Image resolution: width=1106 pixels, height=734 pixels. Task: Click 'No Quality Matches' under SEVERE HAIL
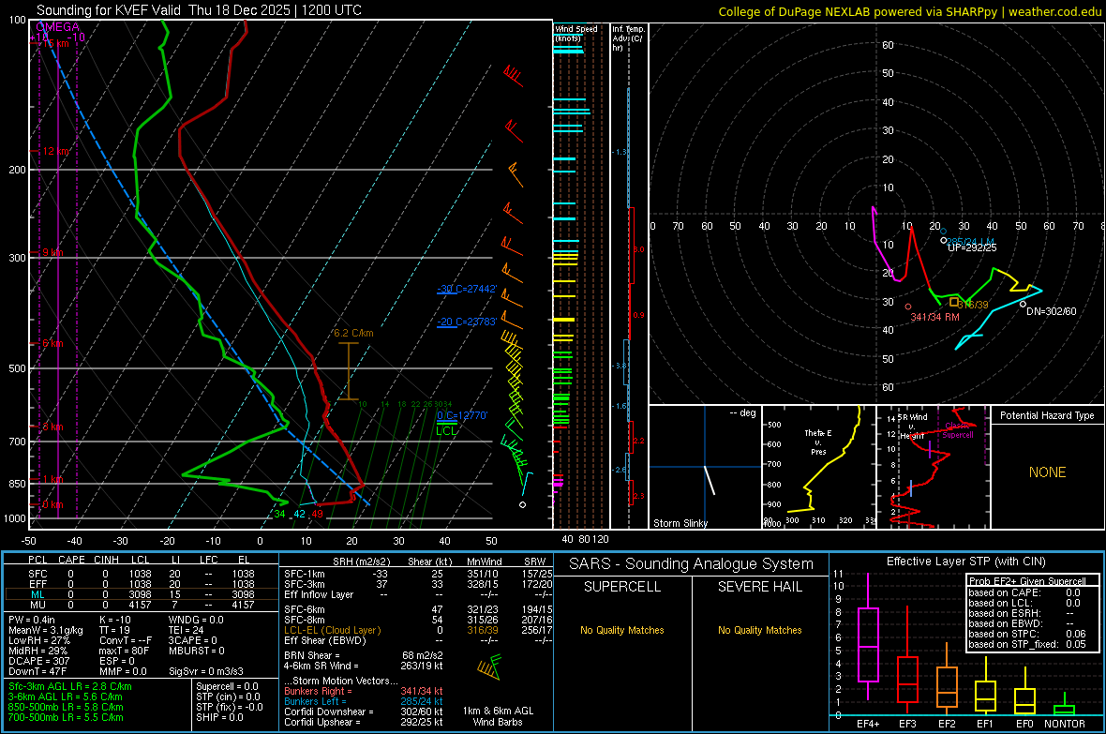759,630
